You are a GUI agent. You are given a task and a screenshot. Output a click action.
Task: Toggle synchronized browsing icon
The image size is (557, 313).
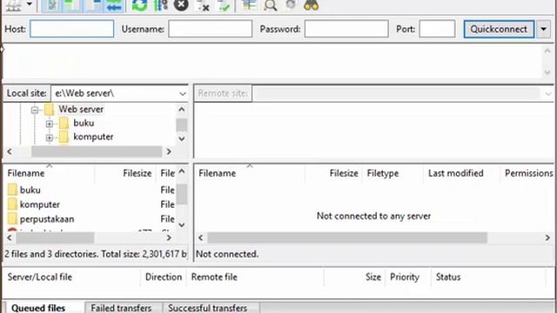point(291,4)
